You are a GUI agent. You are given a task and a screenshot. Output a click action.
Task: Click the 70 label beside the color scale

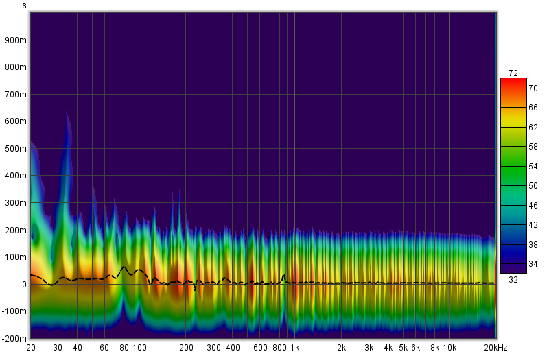point(533,88)
